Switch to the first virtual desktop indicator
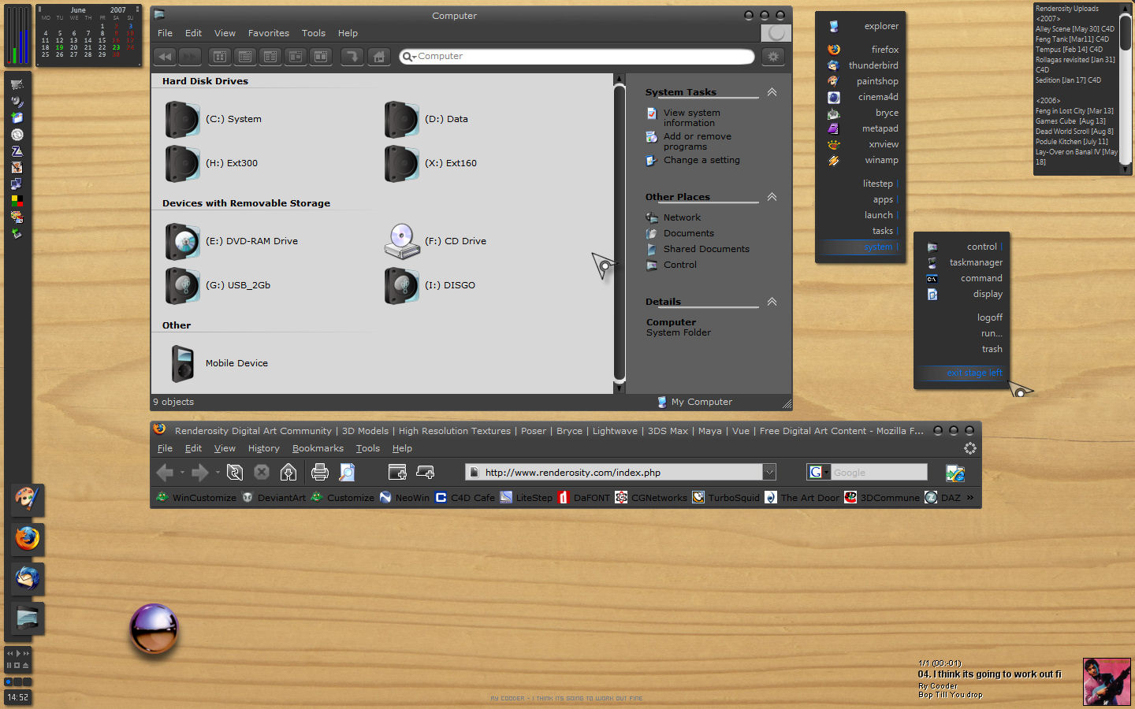Image resolution: width=1135 pixels, height=709 pixels. (9, 681)
